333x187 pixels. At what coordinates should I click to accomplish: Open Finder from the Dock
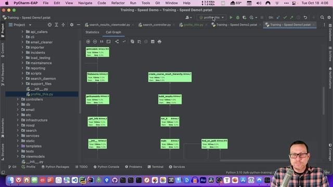pyautogui.click(x=10, y=180)
